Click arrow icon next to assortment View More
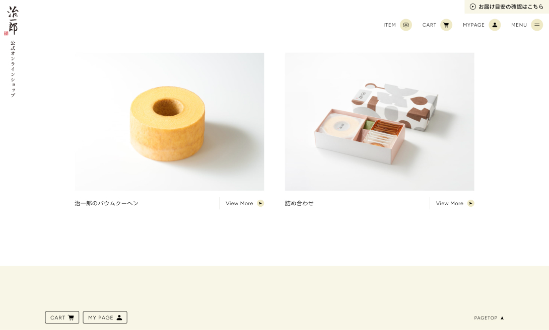This screenshot has width=549, height=330. click(x=470, y=203)
